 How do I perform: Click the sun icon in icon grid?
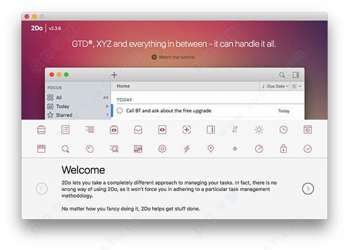[x=259, y=129]
